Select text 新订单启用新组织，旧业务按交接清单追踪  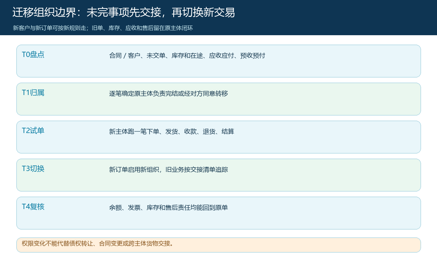pos(169,170)
